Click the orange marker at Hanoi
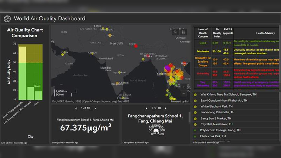The width and height of the screenshot is (281, 158). (x=185, y=64)
